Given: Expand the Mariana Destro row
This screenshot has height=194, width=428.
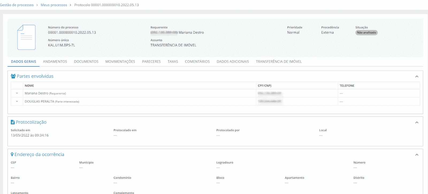Looking at the screenshot, I should point(17,93).
